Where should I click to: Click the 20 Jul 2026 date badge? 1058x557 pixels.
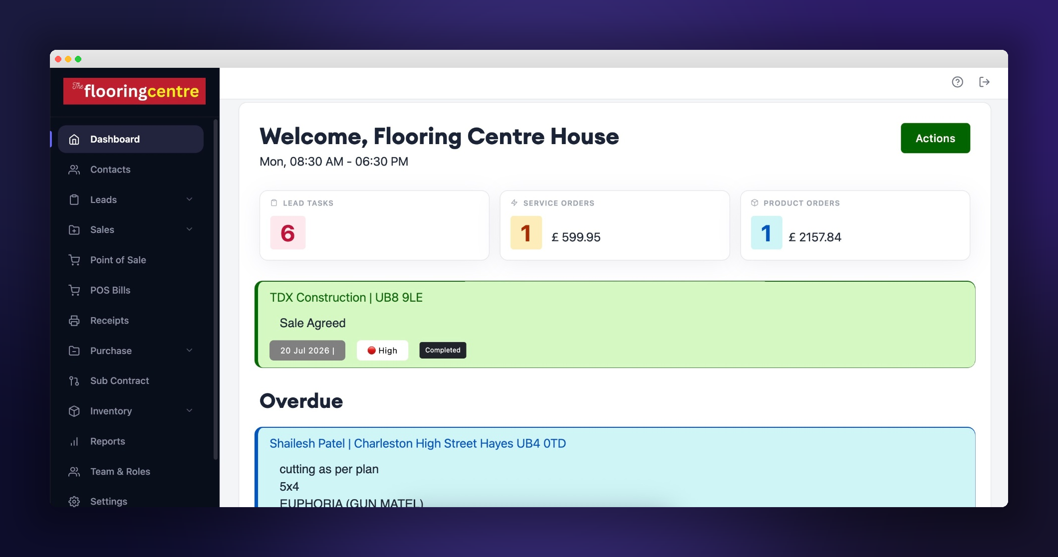307,351
